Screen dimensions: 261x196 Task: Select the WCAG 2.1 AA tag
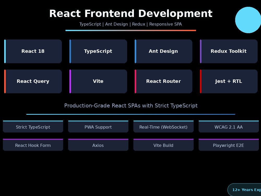(x=229, y=126)
